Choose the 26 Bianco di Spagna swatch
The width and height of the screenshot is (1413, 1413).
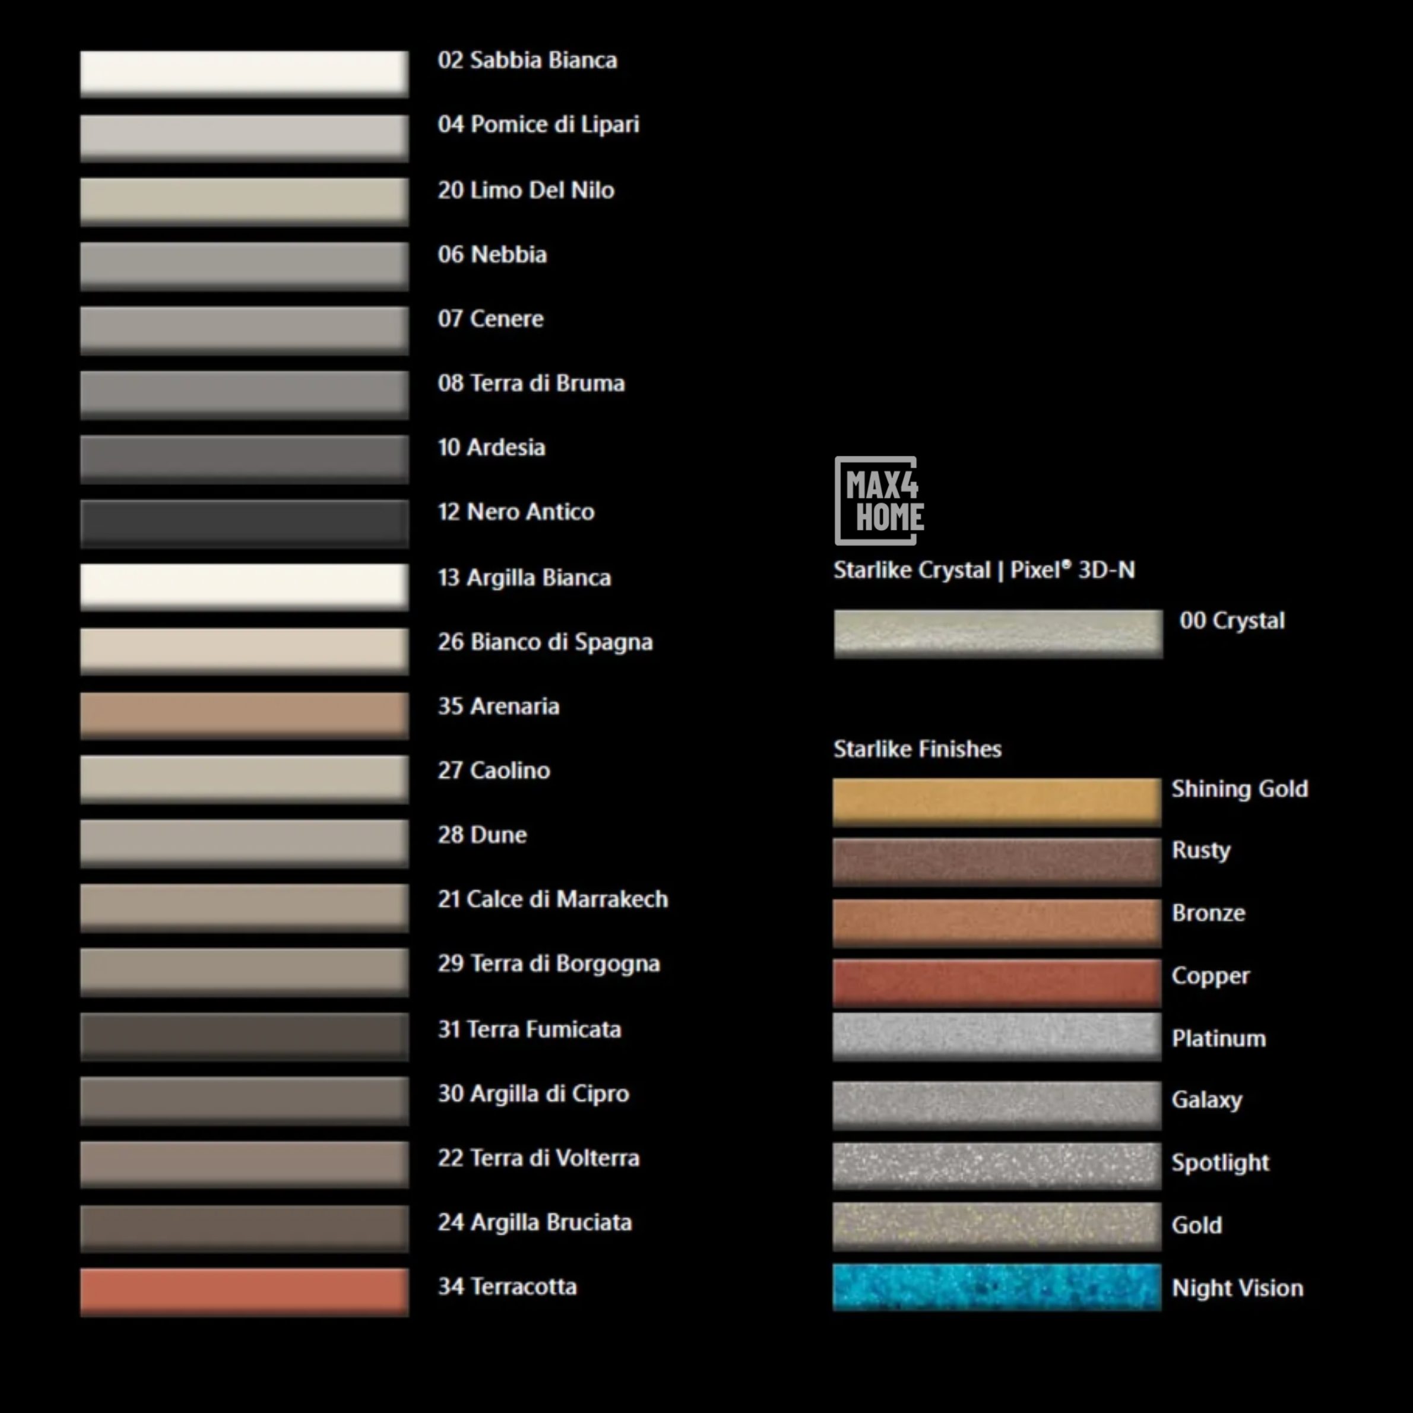[x=244, y=652]
